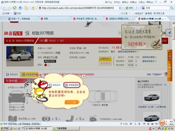The height and width of the screenshot is (131, 175).
Task: Close the cartoon guide bubble
Action: pyautogui.click(x=84, y=76)
